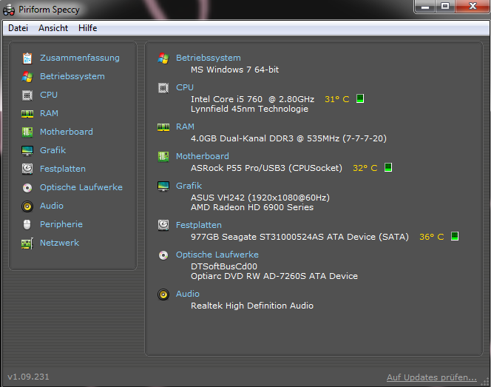This screenshot has width=491, height=387.
Task: Open CPU section from sidebar
Action: pos(49,95)
